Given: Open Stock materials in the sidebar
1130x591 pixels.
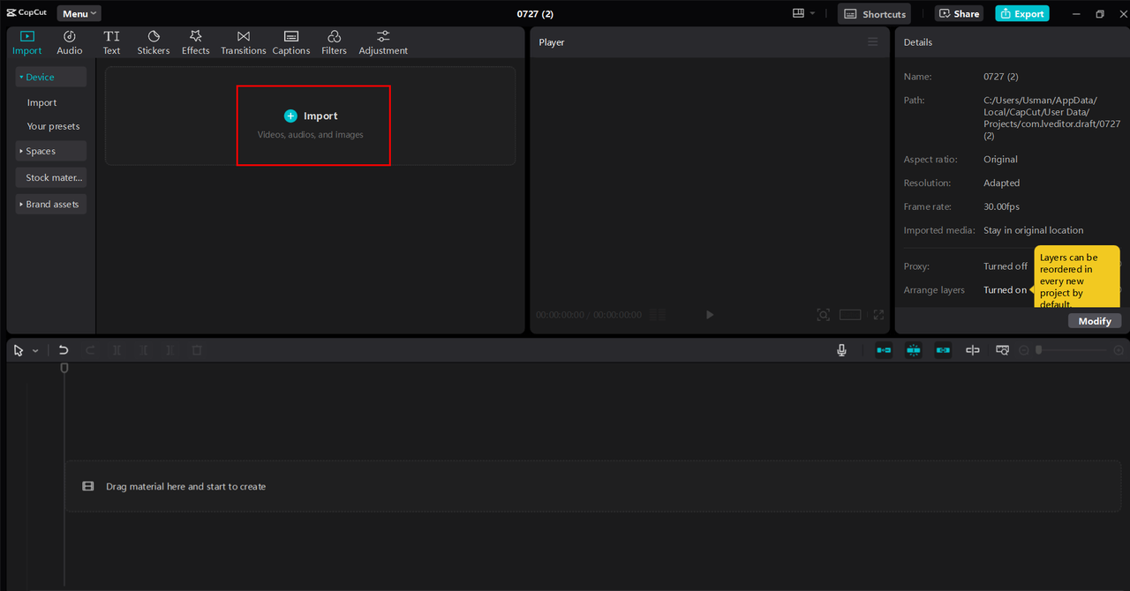Looking at the screenshot, I should pos(50,177).
